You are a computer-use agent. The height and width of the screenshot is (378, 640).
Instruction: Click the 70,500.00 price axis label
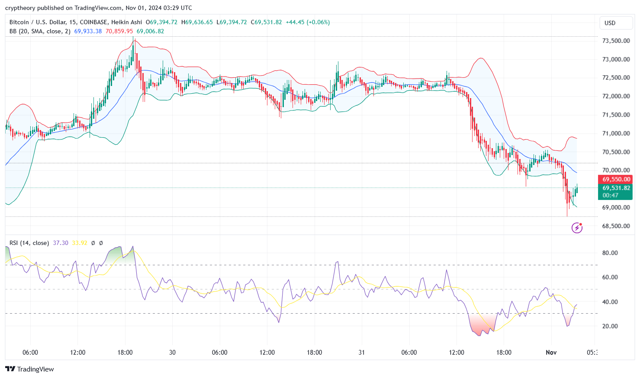pos(616,152)
